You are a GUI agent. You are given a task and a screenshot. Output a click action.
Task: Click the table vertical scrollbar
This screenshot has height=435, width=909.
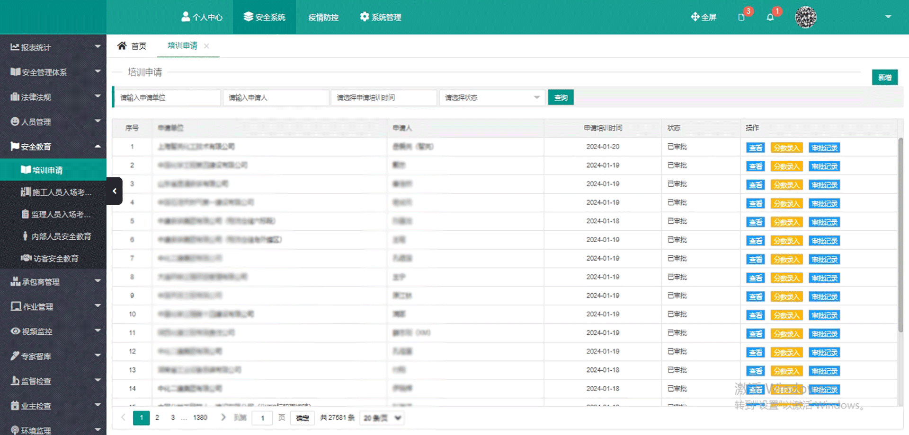click(x=900, y=234)
